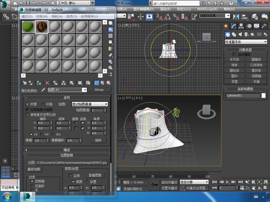Expand the 噪波 rollout
This screenshot has width=270, height=202.
click(x=67, y=150)
